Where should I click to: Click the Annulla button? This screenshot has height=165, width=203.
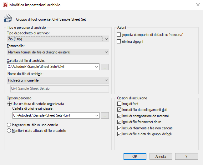161,156
